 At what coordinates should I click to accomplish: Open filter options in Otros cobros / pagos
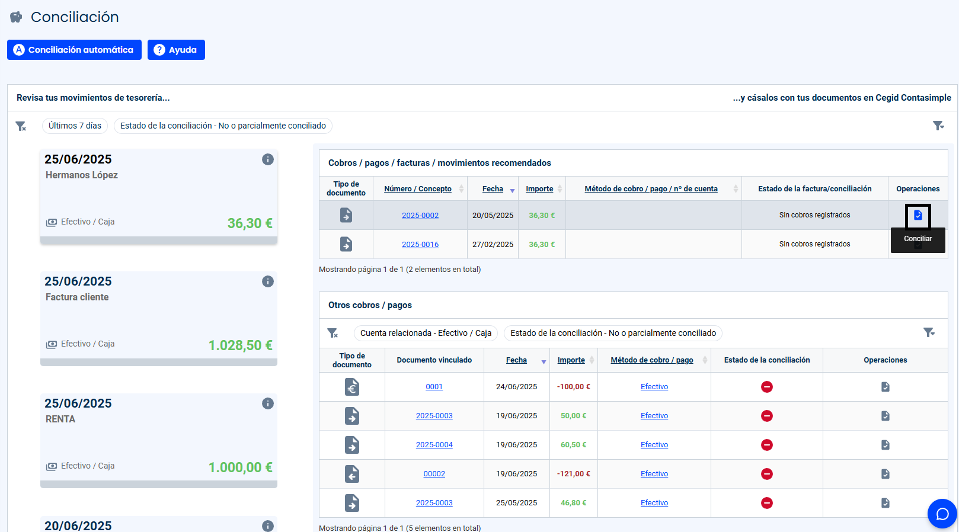tap(929, 333)
